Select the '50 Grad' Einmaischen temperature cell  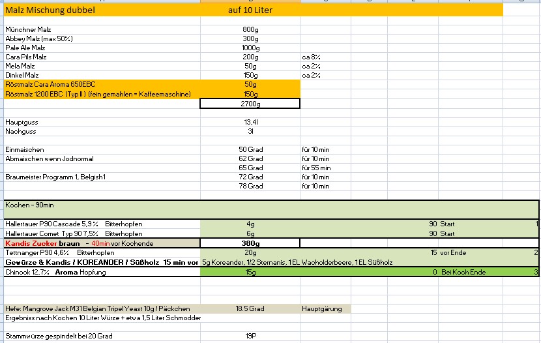click(x=250, y=149)
